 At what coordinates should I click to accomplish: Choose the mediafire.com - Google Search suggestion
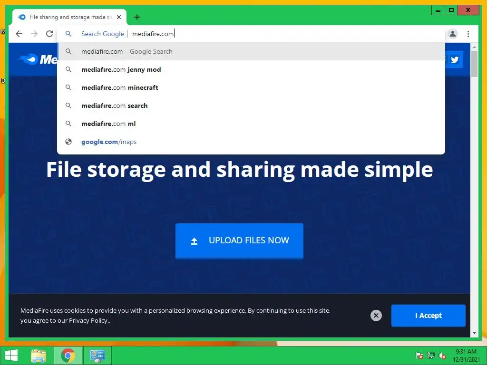pyautogui.click(x=251, y=51)
